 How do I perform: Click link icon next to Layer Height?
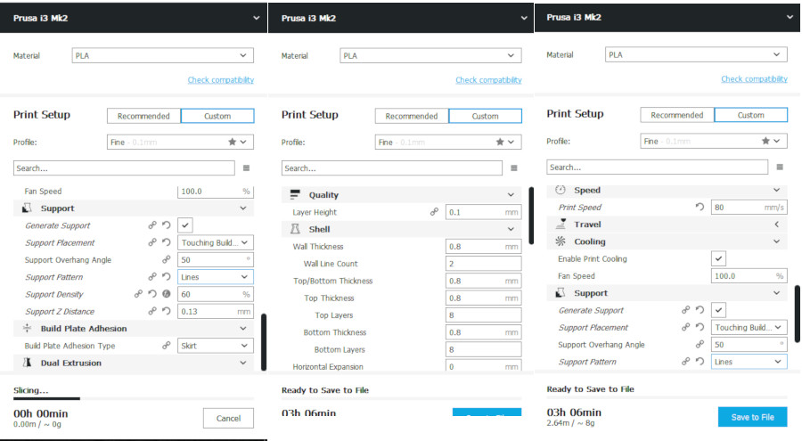434,212
